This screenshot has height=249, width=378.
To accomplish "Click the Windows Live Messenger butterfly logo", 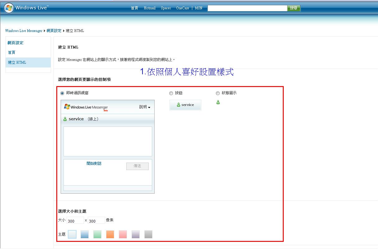I will (x=67, y=107).
